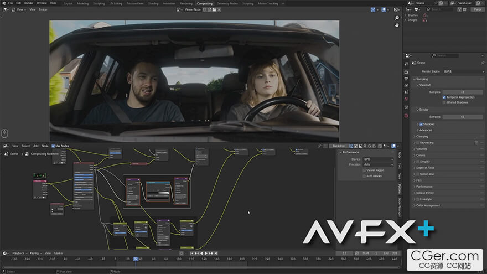Show the green channel G in backdrop

(x=370, y=146)
